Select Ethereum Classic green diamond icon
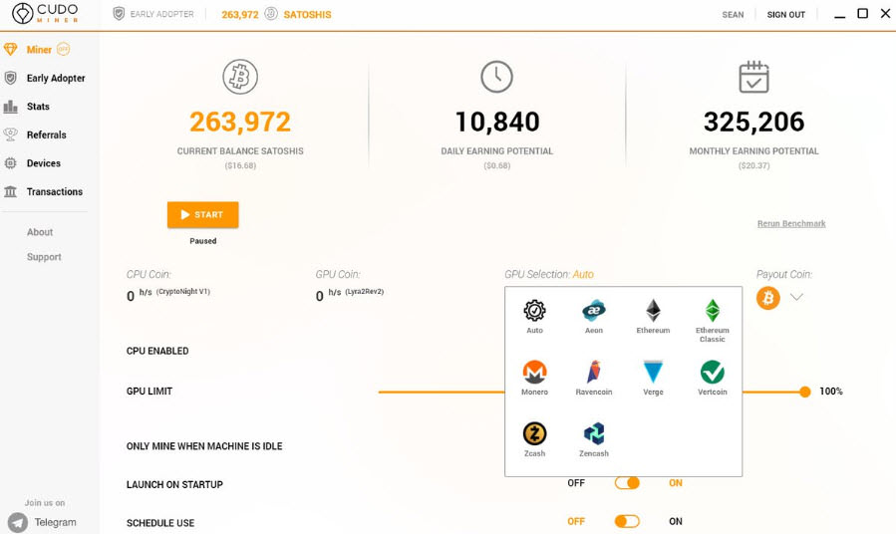The height and width of the screenshot is (534, 896). pos(712,311)
